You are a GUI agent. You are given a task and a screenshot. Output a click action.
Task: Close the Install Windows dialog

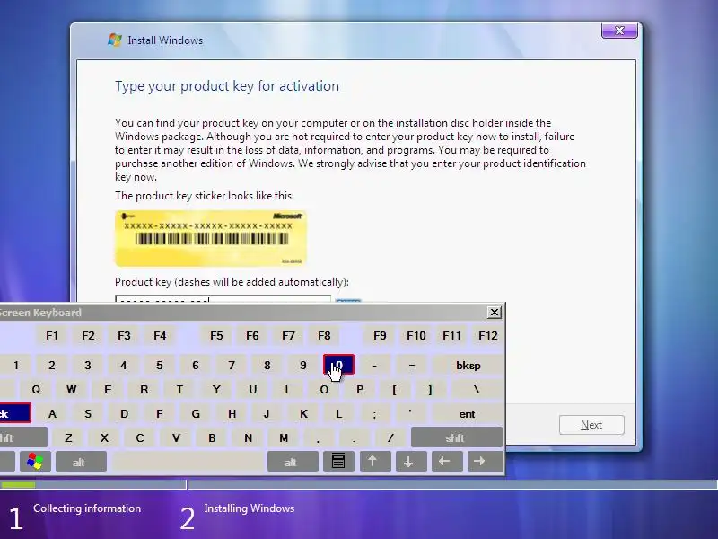tap(619, 31)
